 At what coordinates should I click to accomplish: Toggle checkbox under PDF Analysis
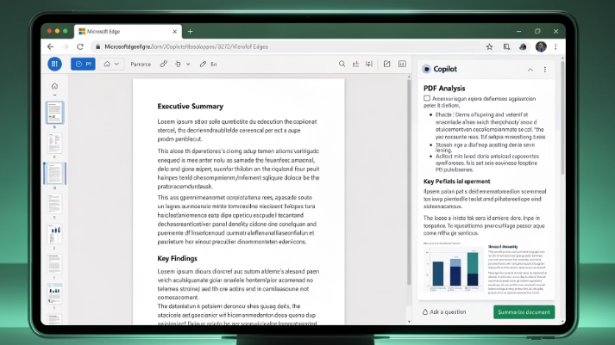coord(427,99)
